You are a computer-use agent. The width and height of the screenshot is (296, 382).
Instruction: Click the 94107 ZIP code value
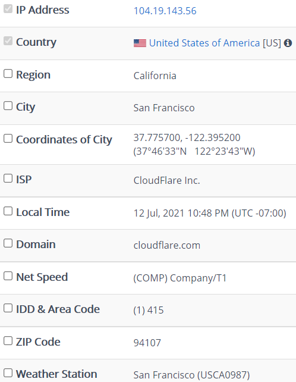pos(147,343)
